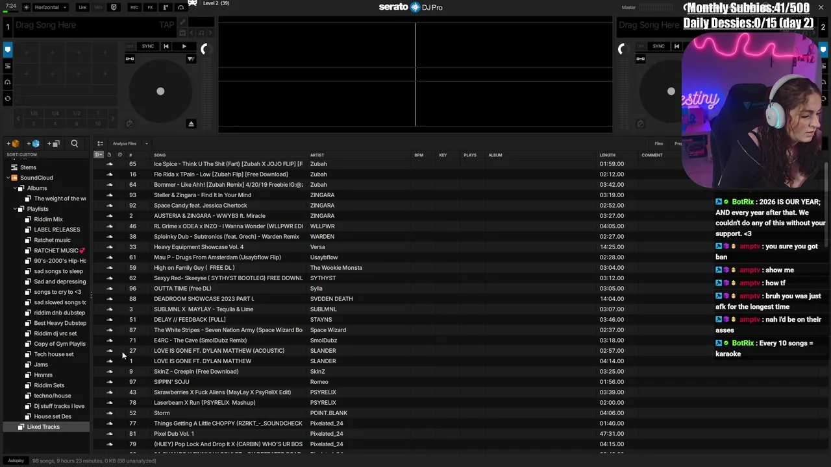Click Analyze Files button
This screenshot has width=831, height=467.
(125, 143)
